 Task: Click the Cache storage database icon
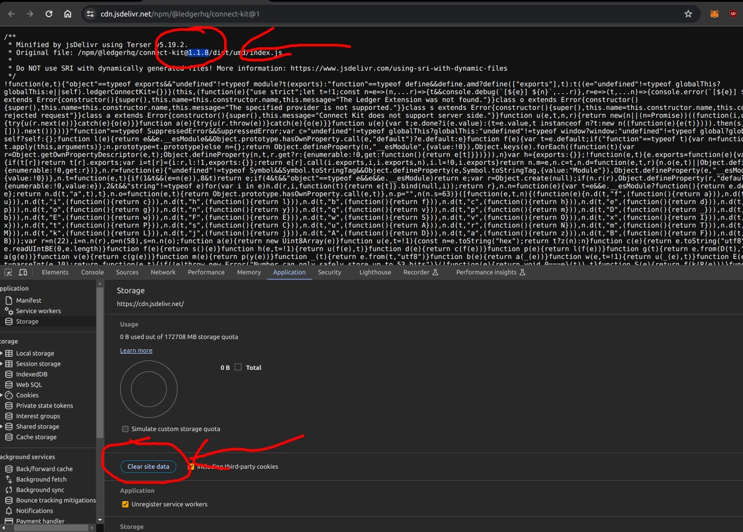[x=9, y=437]
